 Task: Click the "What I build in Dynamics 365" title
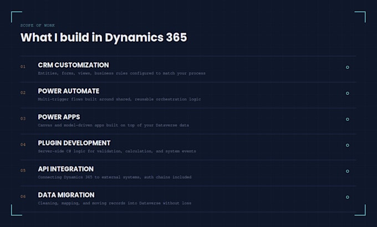coord(104,38)
